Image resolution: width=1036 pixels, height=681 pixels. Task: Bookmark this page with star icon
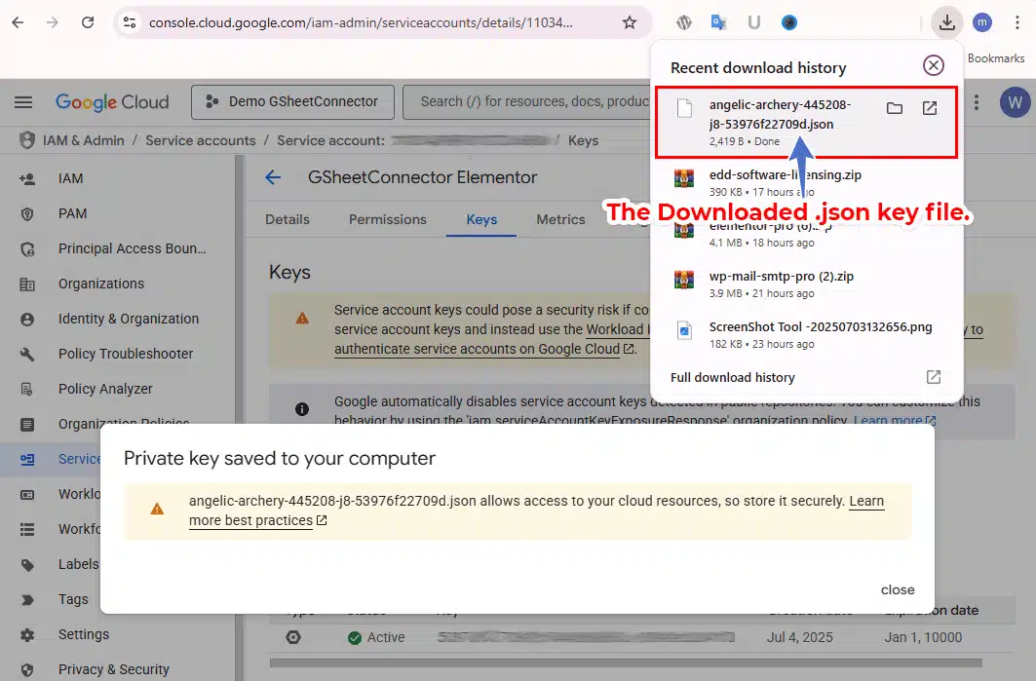[x=630, y=22]
